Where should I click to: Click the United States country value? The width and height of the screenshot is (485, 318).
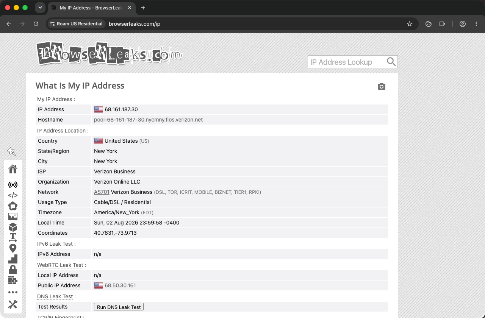click(x=121, y=141)
